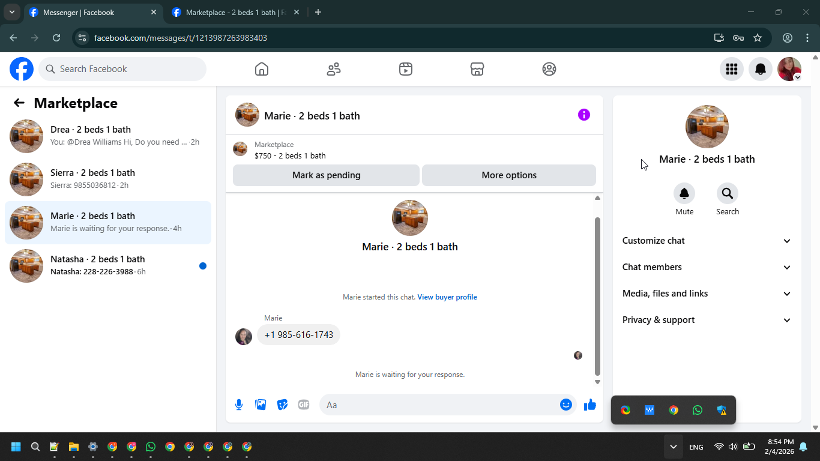Open the account profile picture menu

pyautogui.click(x=789, y=69)
